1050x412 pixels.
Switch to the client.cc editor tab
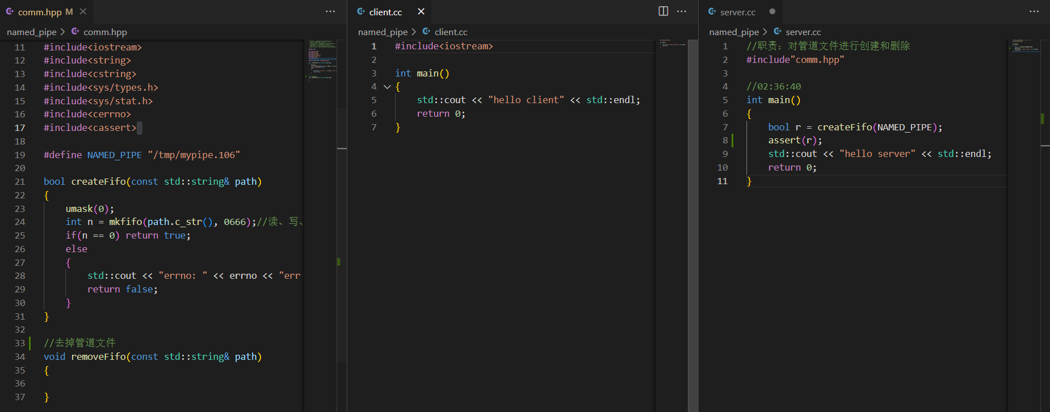pos(385,12)
